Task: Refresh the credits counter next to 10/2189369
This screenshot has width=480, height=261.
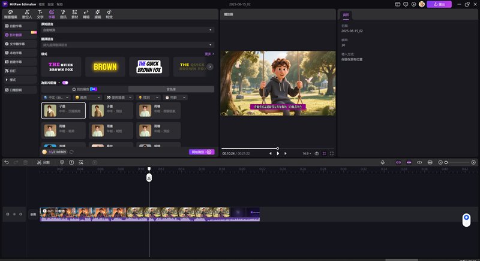Action: (x=71, y=152)
